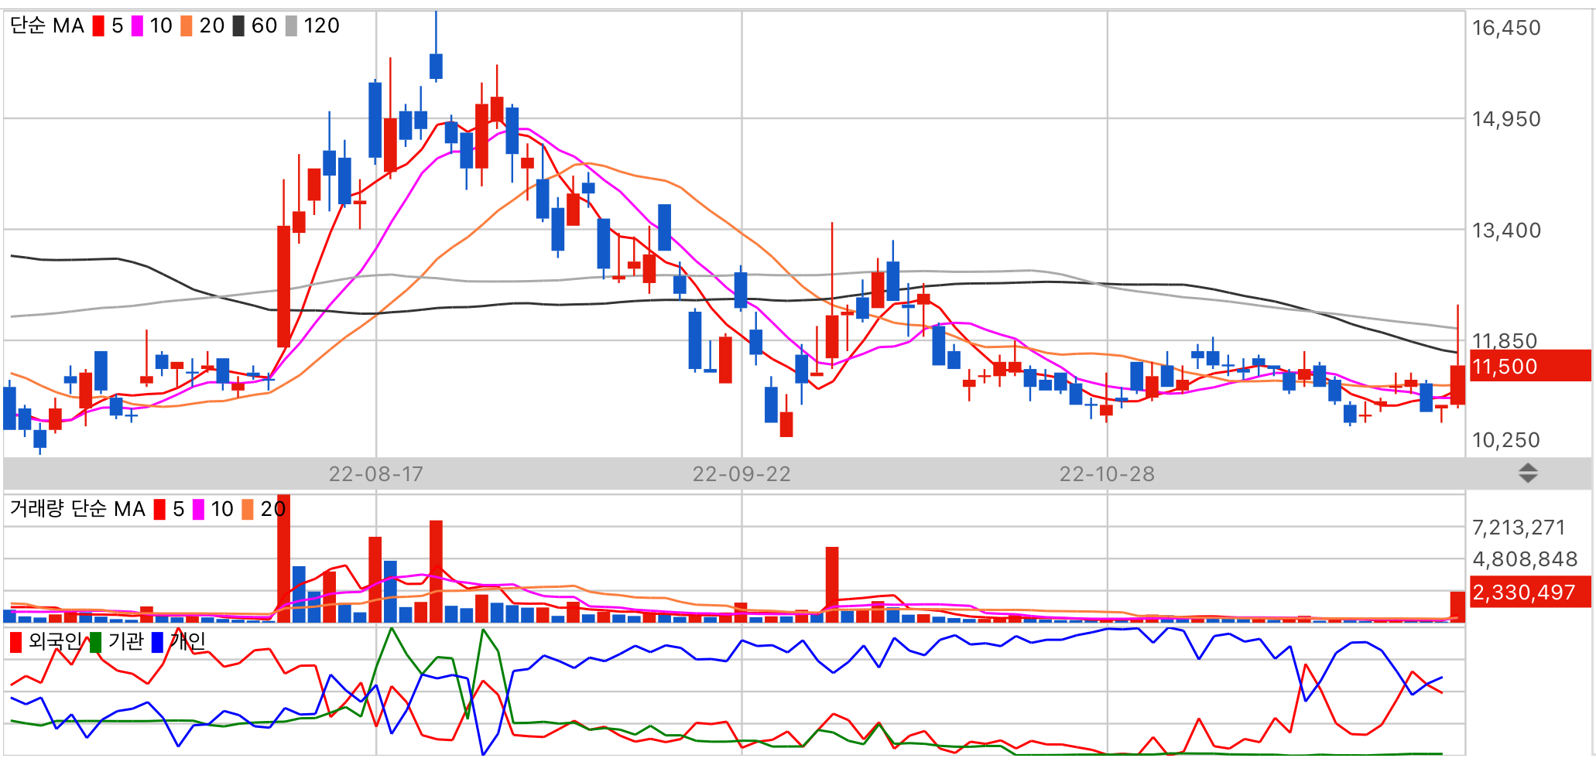Click the 16,450 price axis label
This screenshot has width=1596, height=765.
(x=1506, y=28)
